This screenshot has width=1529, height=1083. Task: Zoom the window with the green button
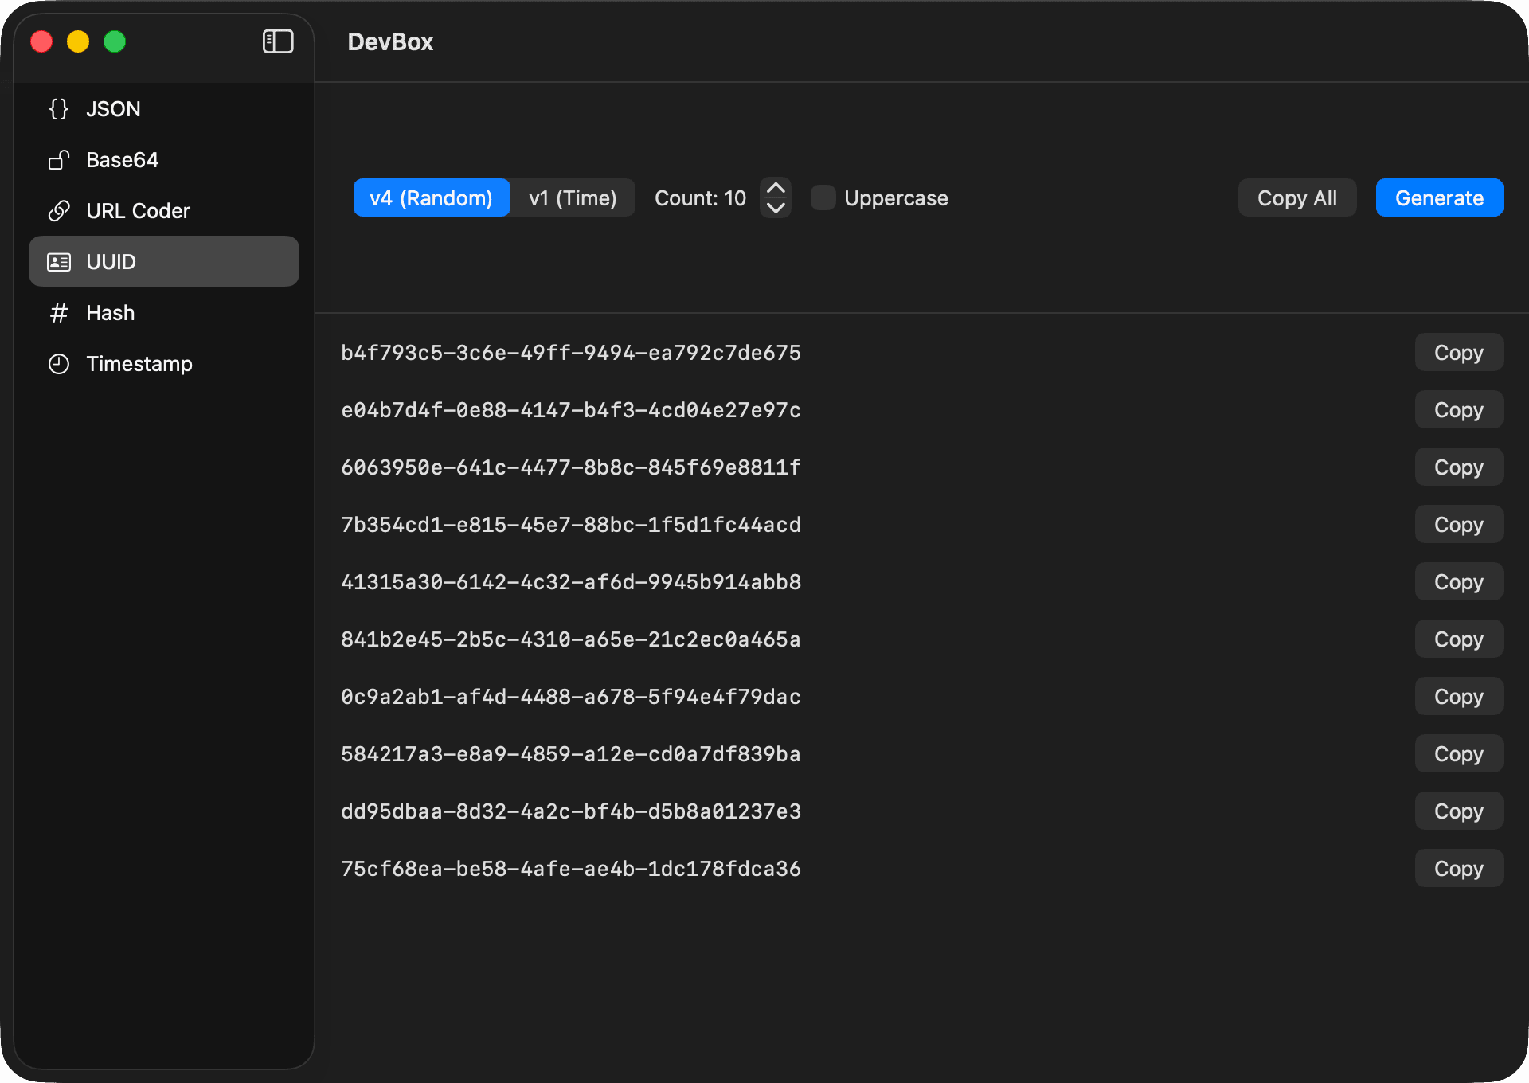pos(115,41)
